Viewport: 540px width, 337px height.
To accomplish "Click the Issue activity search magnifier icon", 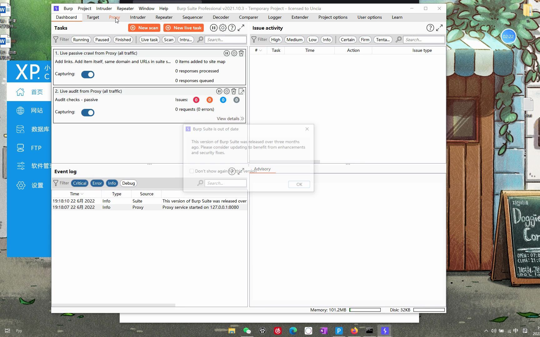I will (x=398, y=40).
